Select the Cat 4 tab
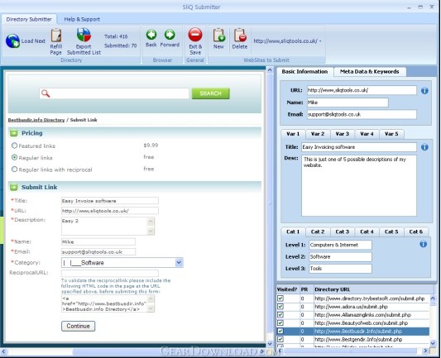 click(x=367, y=232)
